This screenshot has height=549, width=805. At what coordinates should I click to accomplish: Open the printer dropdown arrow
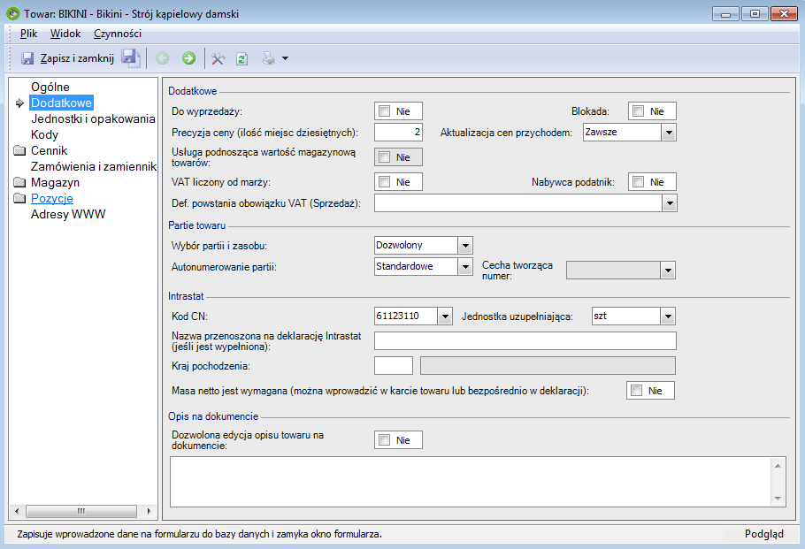click(286, 58)
